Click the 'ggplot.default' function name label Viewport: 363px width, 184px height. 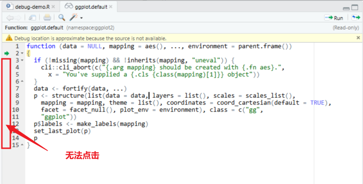pos(47,28)
